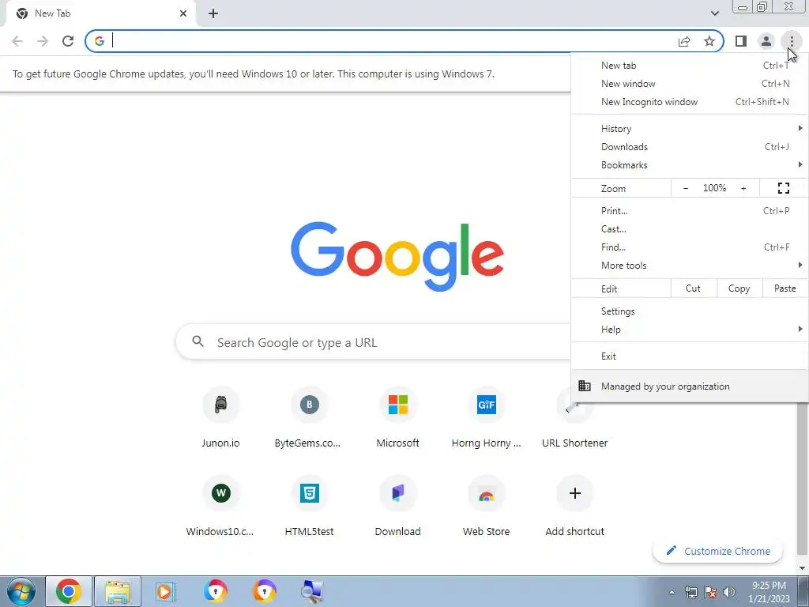Expand the History submenu
The width and height of the screenshot is (809, 607).
coord(690,129)
